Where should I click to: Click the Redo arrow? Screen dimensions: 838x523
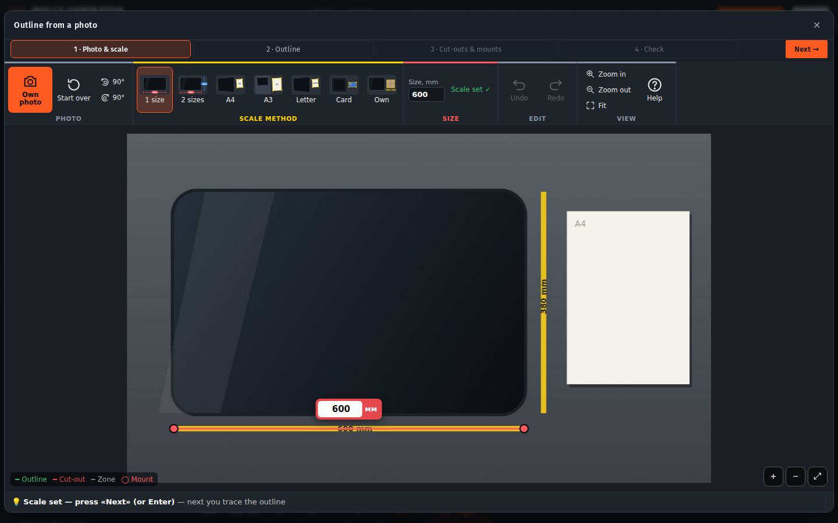(556, 90)
